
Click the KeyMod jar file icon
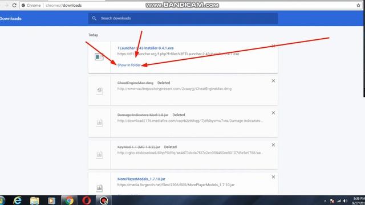[x=99, y=154]
